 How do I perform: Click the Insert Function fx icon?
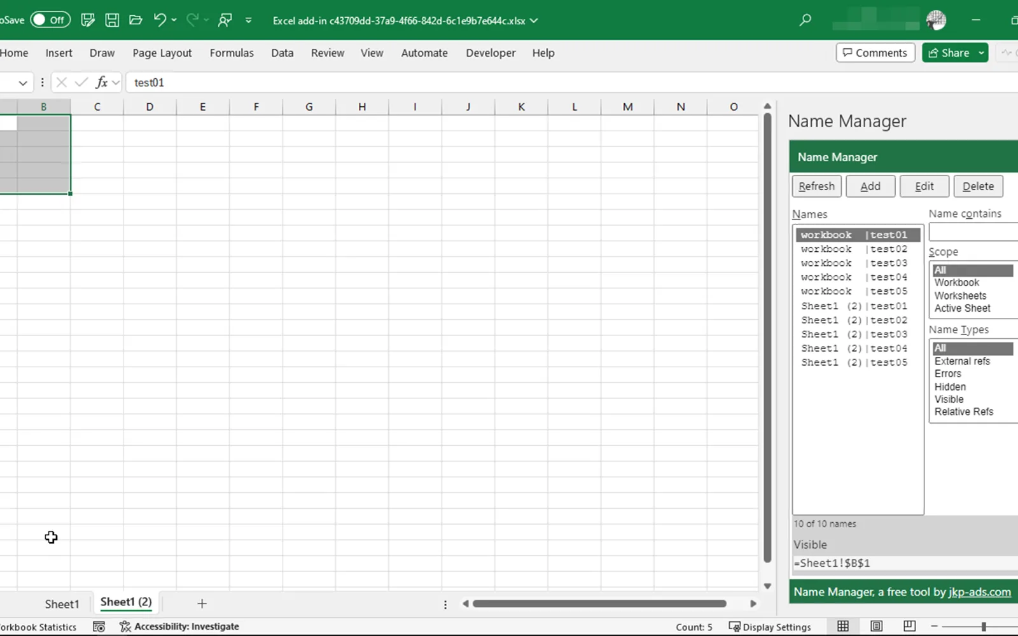(101, 82)
